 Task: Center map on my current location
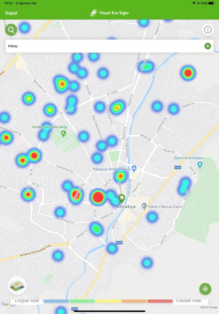[x=205, y=289]
